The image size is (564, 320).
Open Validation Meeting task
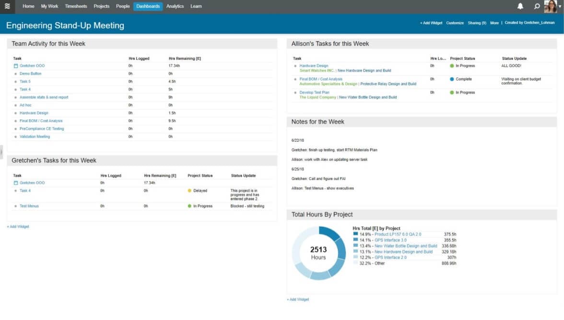pos(35,137)
